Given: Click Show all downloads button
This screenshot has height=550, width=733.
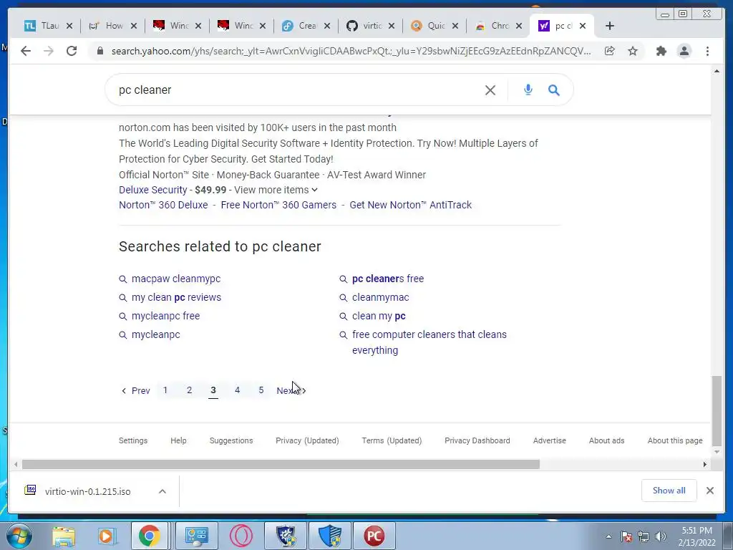Looking at the screenshot, I should [669, 491].
